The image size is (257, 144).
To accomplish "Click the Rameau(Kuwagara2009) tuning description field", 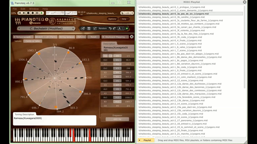I will pos(55,120).
